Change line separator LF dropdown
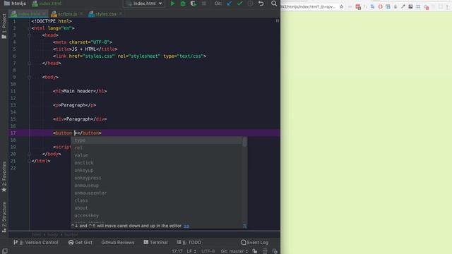 click(191, 251)
